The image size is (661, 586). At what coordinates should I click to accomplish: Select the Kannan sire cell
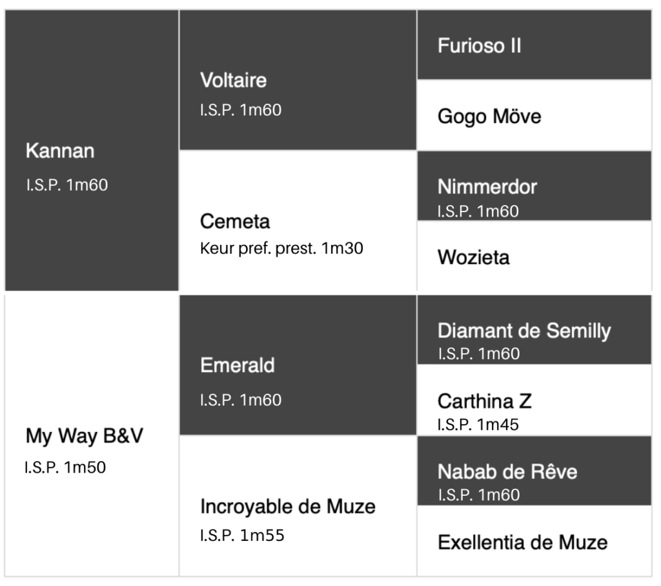[x=92, y=150]
